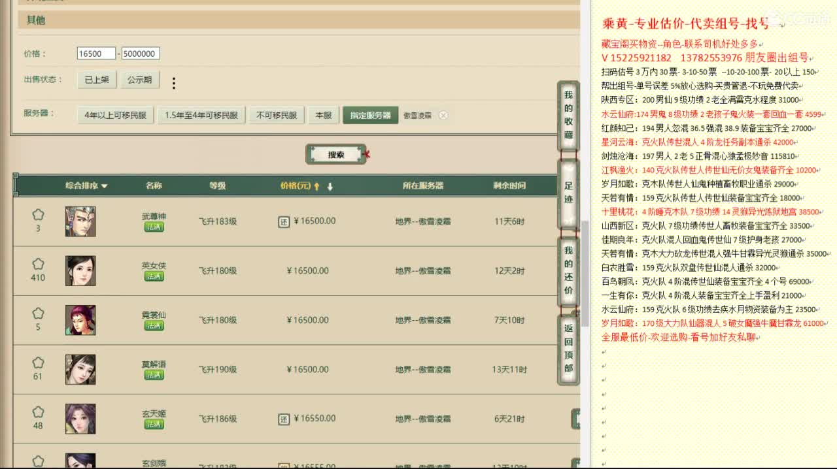837x469 pixels.
Task: Favorite the 莫解语 listing with its star
Action: point(38,363)
